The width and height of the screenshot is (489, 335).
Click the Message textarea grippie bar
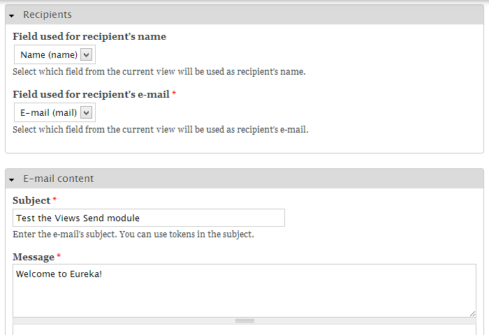244,321
